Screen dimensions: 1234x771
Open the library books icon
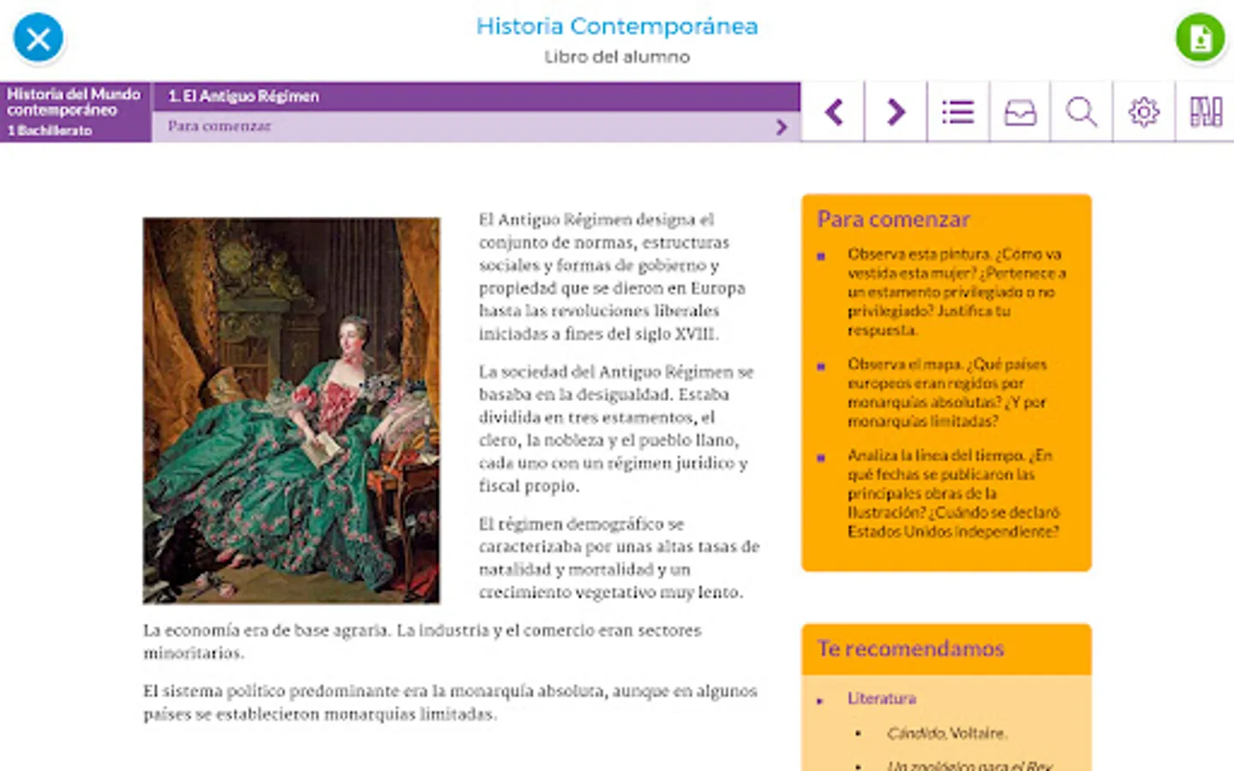1206,111
